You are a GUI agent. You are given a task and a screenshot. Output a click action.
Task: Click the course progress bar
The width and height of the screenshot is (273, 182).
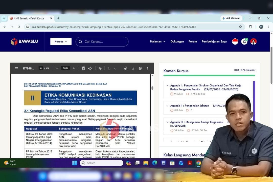click(209, 75)
